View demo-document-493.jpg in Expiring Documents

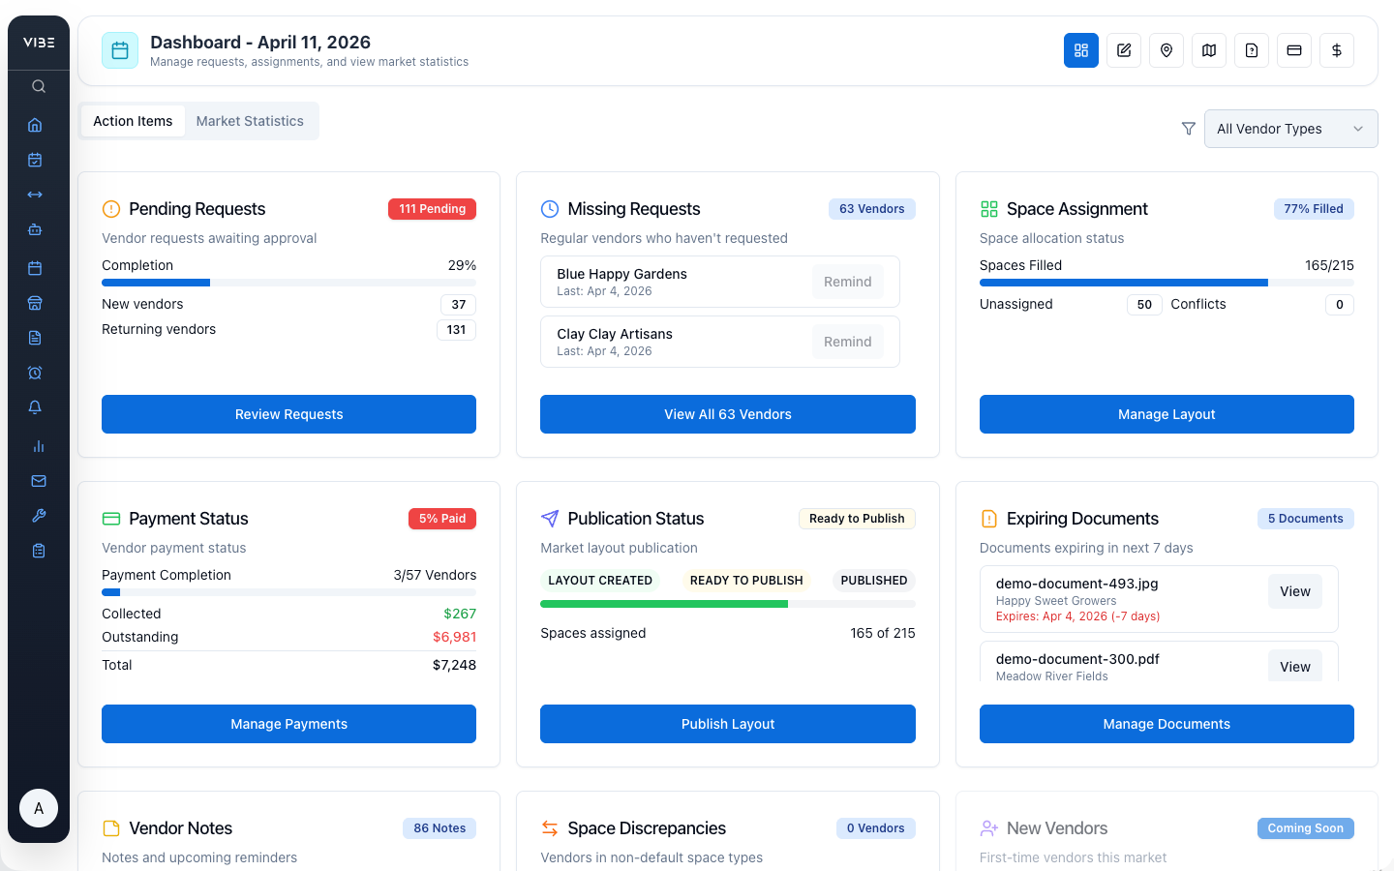(x=1294, y=590)
